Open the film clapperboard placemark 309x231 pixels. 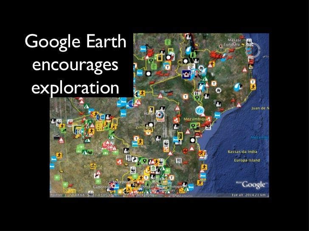tap(57, 137)
